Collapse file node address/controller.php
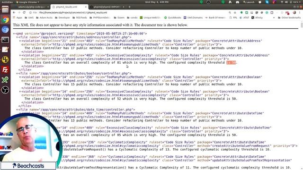This screenshot has width=303, height=170. (x=17, y=37)
